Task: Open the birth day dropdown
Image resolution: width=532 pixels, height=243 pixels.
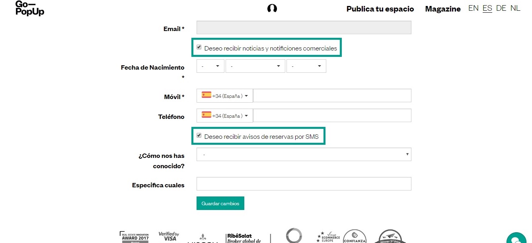Action: click(x=210, y=66)
